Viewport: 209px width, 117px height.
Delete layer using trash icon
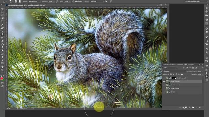[200, 107]
